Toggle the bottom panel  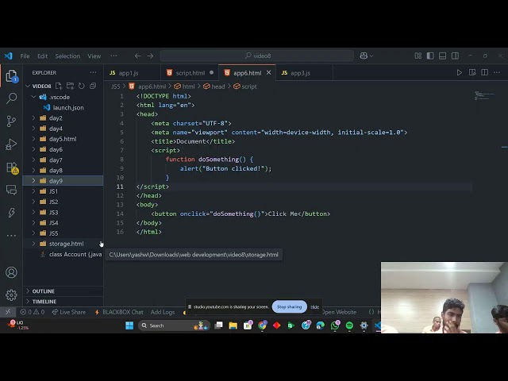[443, 56]
